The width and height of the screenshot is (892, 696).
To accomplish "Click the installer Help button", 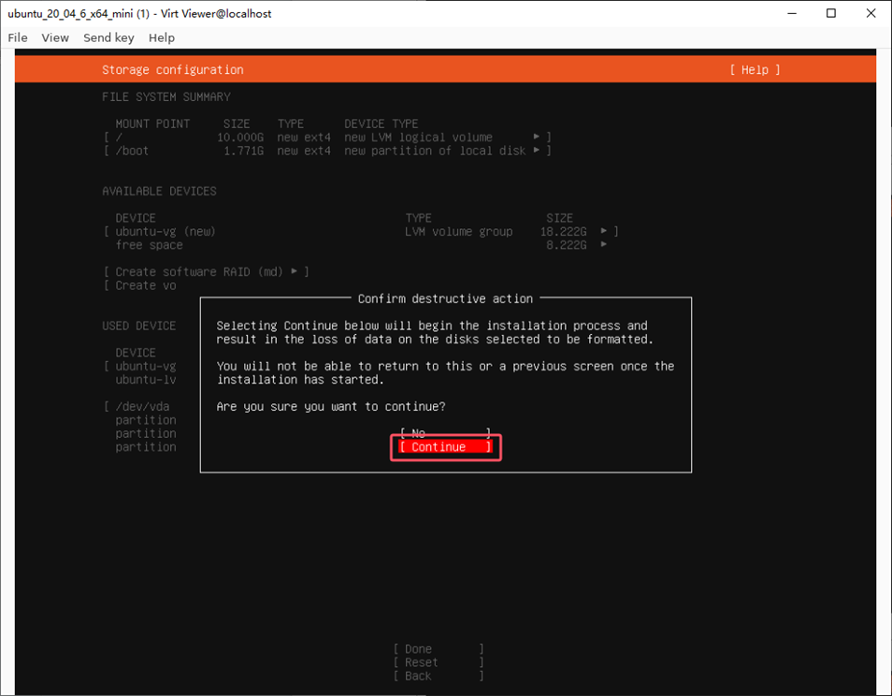I will click(x=755, y=69).
